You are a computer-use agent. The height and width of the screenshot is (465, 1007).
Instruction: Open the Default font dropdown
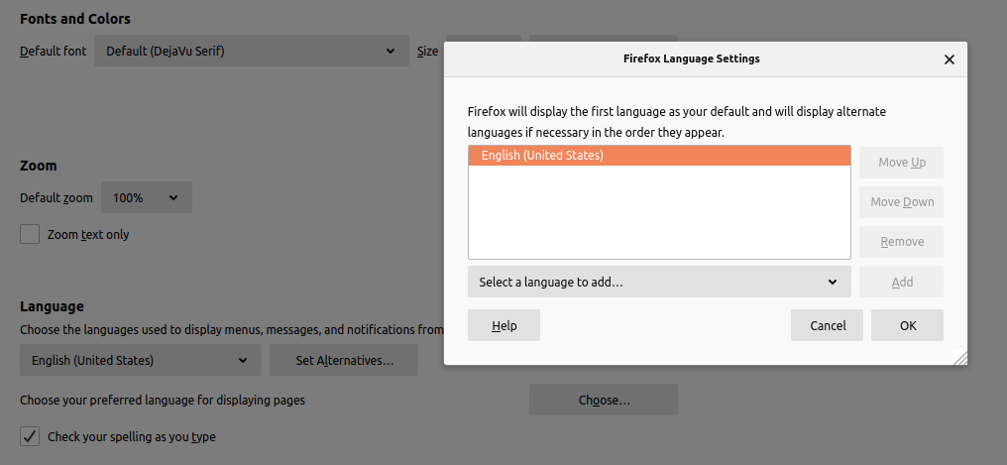[252, 51]
